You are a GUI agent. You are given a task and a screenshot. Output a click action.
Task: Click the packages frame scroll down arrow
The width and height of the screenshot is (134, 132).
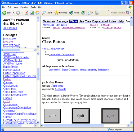point(38,47)
